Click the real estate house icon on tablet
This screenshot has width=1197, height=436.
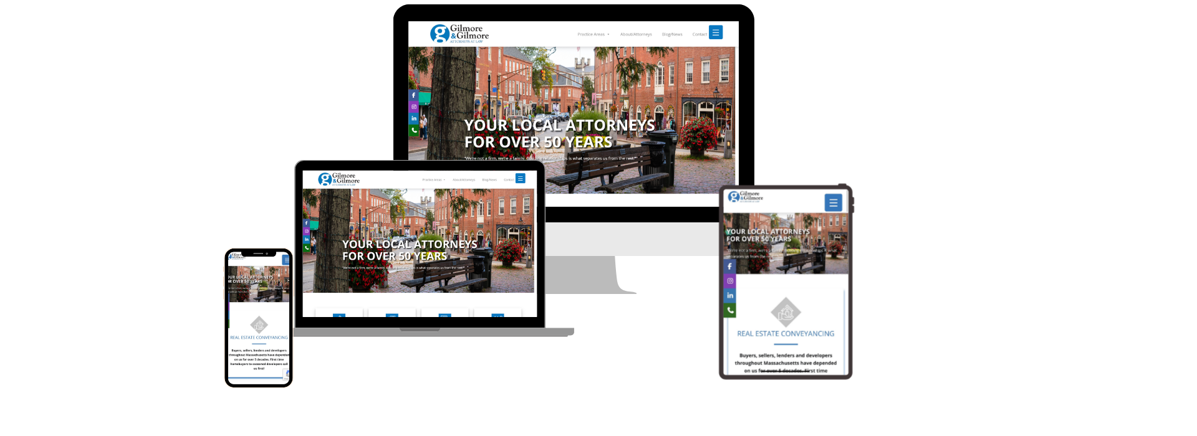click(x=786, y=313)
